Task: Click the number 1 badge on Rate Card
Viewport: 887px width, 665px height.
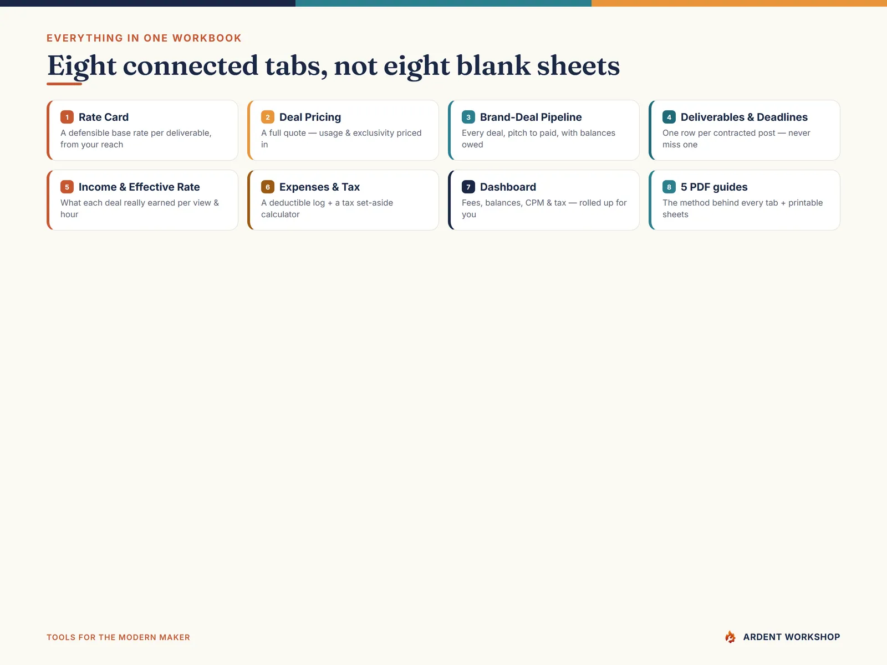Action: coord(67,117)
